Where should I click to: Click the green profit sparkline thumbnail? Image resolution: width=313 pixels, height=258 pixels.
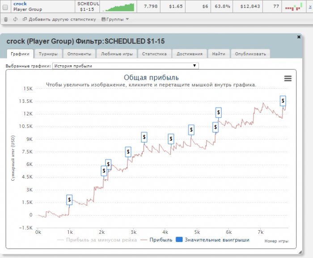tap(119, 7)
